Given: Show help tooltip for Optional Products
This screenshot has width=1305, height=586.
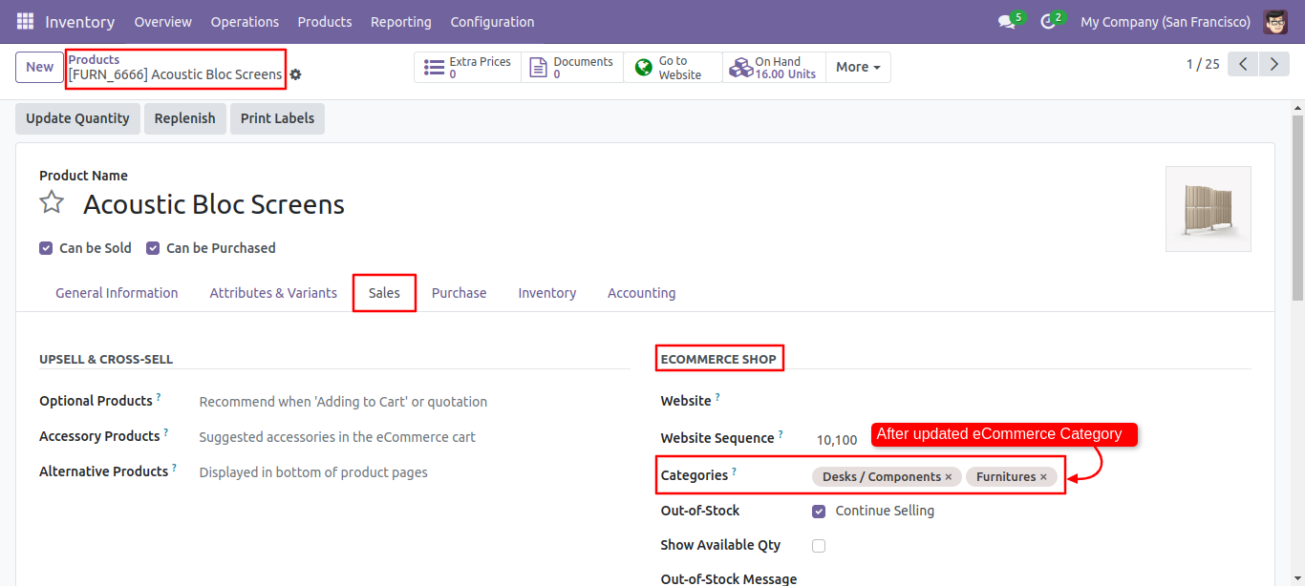Looking at the screenshot, I should tap(159, 397).
